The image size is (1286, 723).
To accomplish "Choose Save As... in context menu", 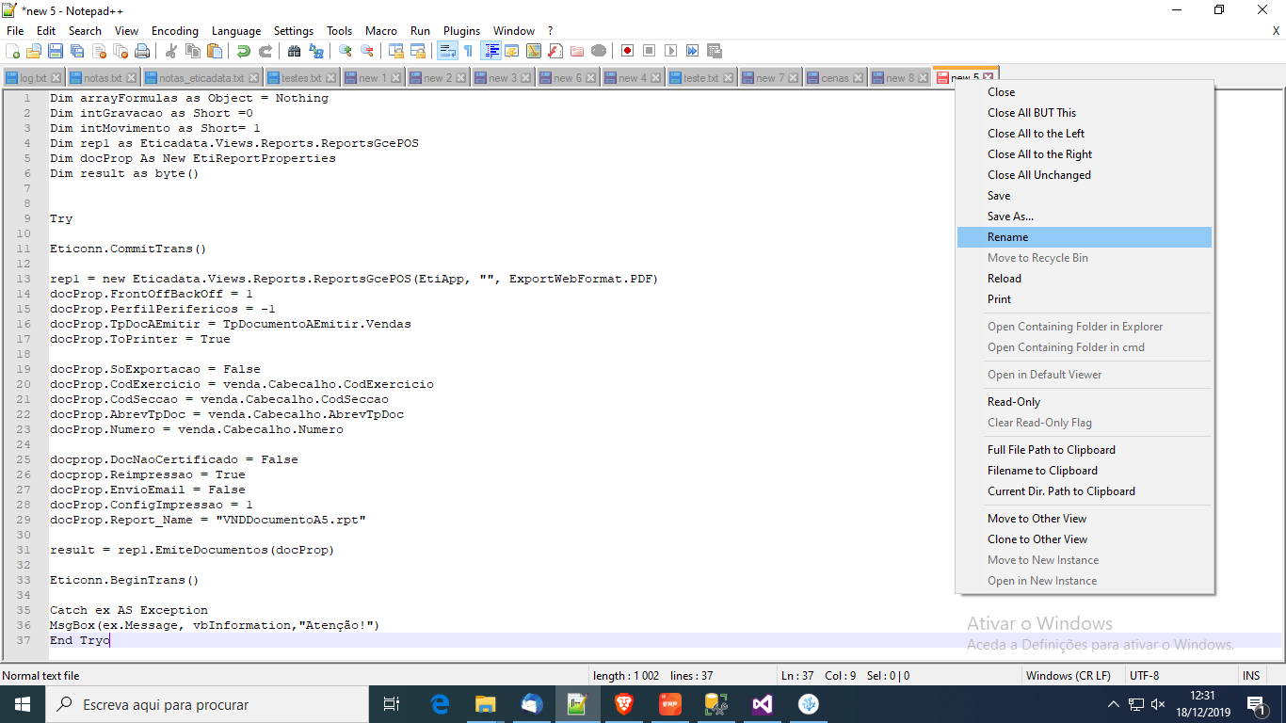I will [1085, 217].
